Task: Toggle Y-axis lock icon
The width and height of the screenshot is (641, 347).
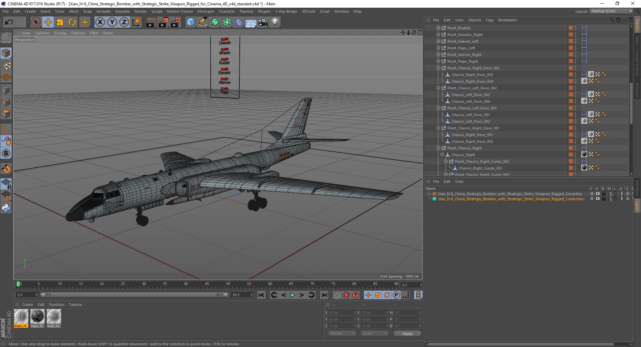Action: (x=112, y=22)
